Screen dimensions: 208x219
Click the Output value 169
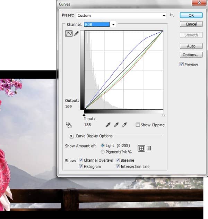tap(68, 107)
